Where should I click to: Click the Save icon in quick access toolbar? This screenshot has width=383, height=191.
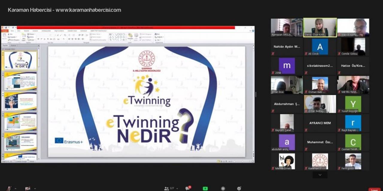tap(6, 27)
